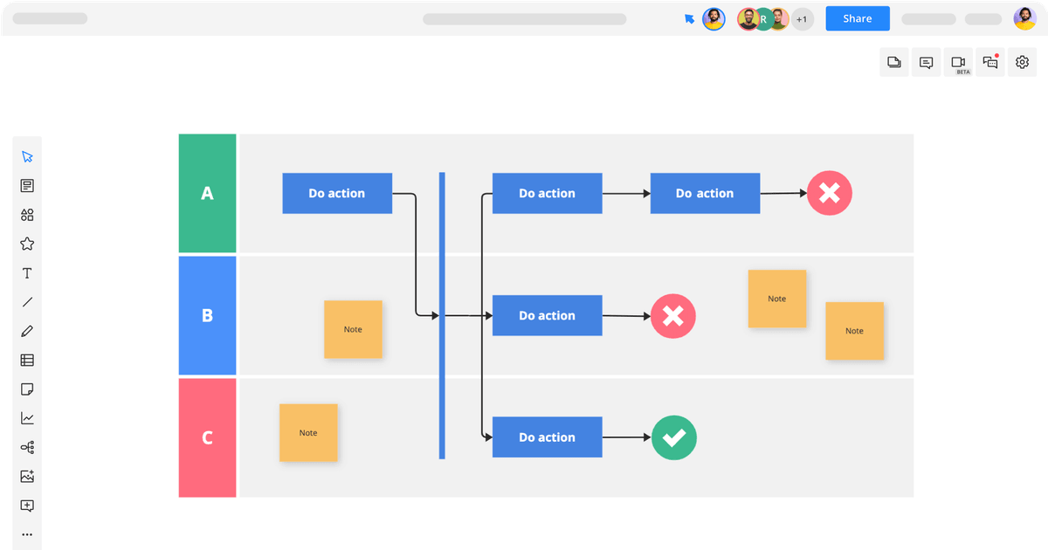Expand more tools via ellipsis menu

(x=27, y=533)
